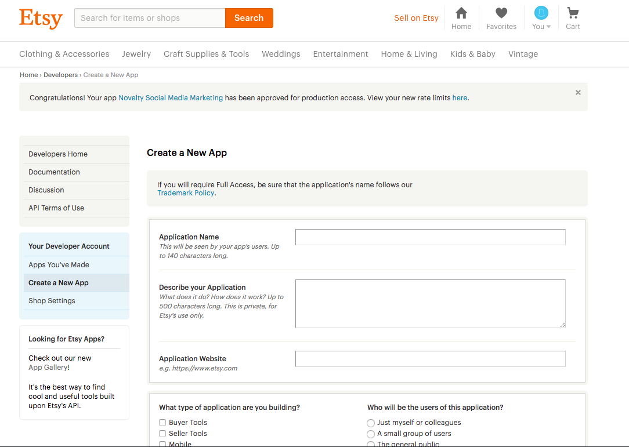Open the Vintage category
Image resolution: width=629 pixels, height=447 pixels.
click(x=523, y=54)
